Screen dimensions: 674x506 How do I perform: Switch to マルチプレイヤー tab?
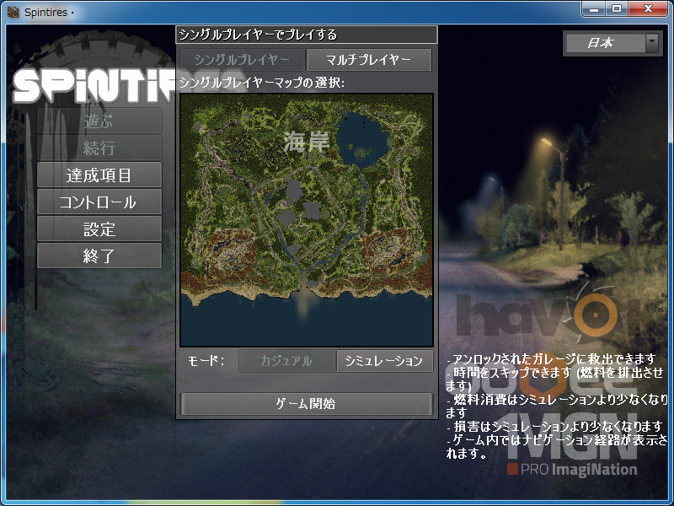tap(369, 59)
